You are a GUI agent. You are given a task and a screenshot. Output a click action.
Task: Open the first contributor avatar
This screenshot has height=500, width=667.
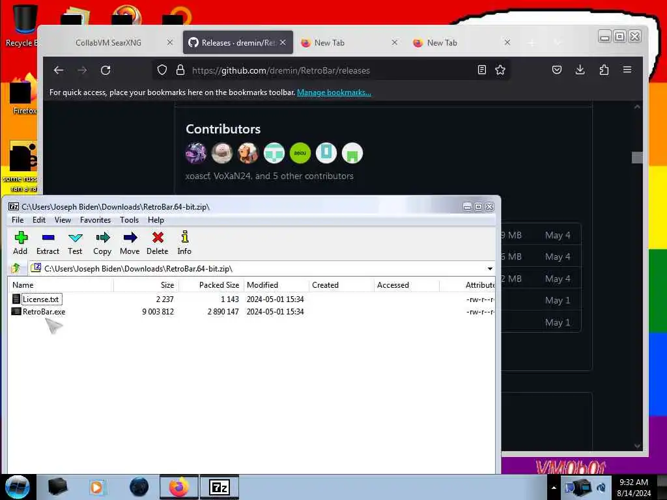[196, 153]
